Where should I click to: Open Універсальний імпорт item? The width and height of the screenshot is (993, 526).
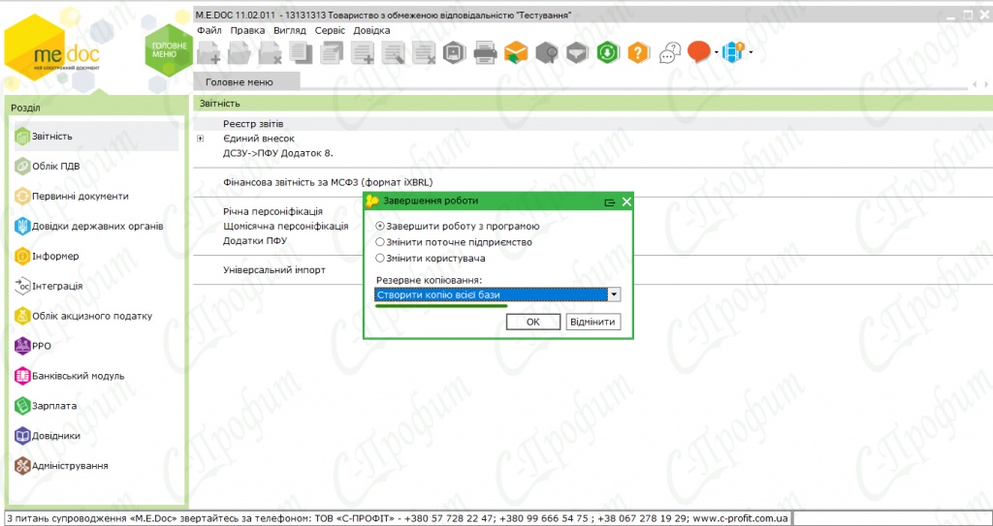(274, 269)
